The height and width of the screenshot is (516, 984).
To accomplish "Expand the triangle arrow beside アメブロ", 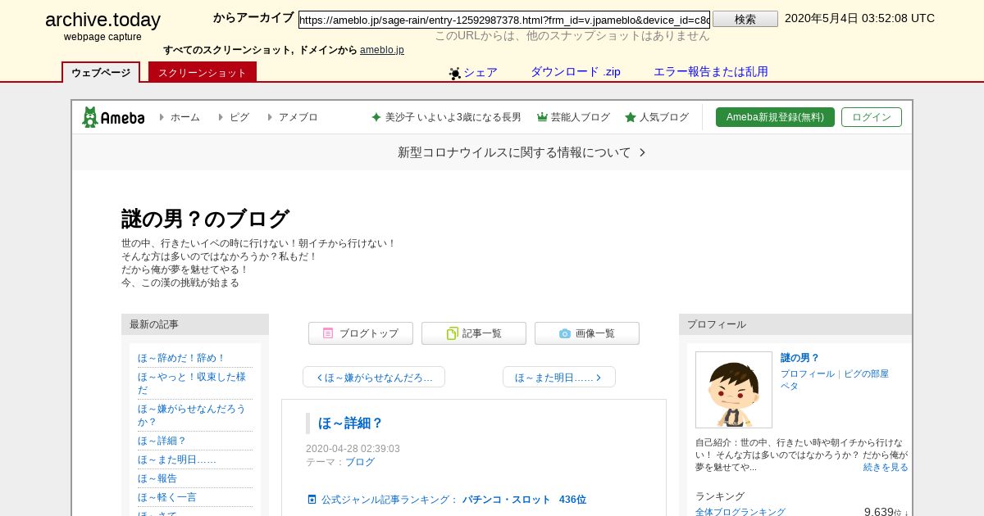I will (x=271, y=117).
